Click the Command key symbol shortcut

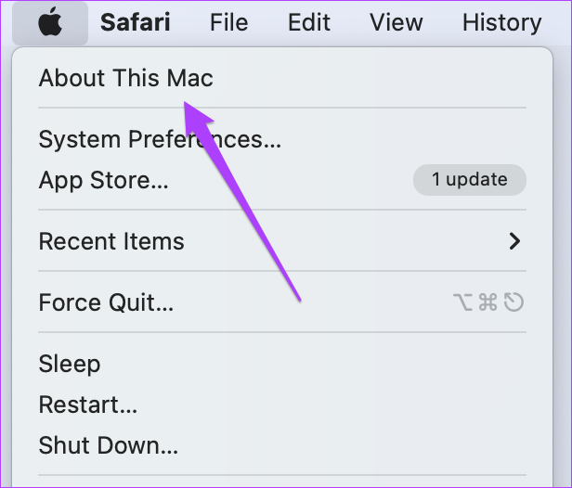tap(488, 302)
